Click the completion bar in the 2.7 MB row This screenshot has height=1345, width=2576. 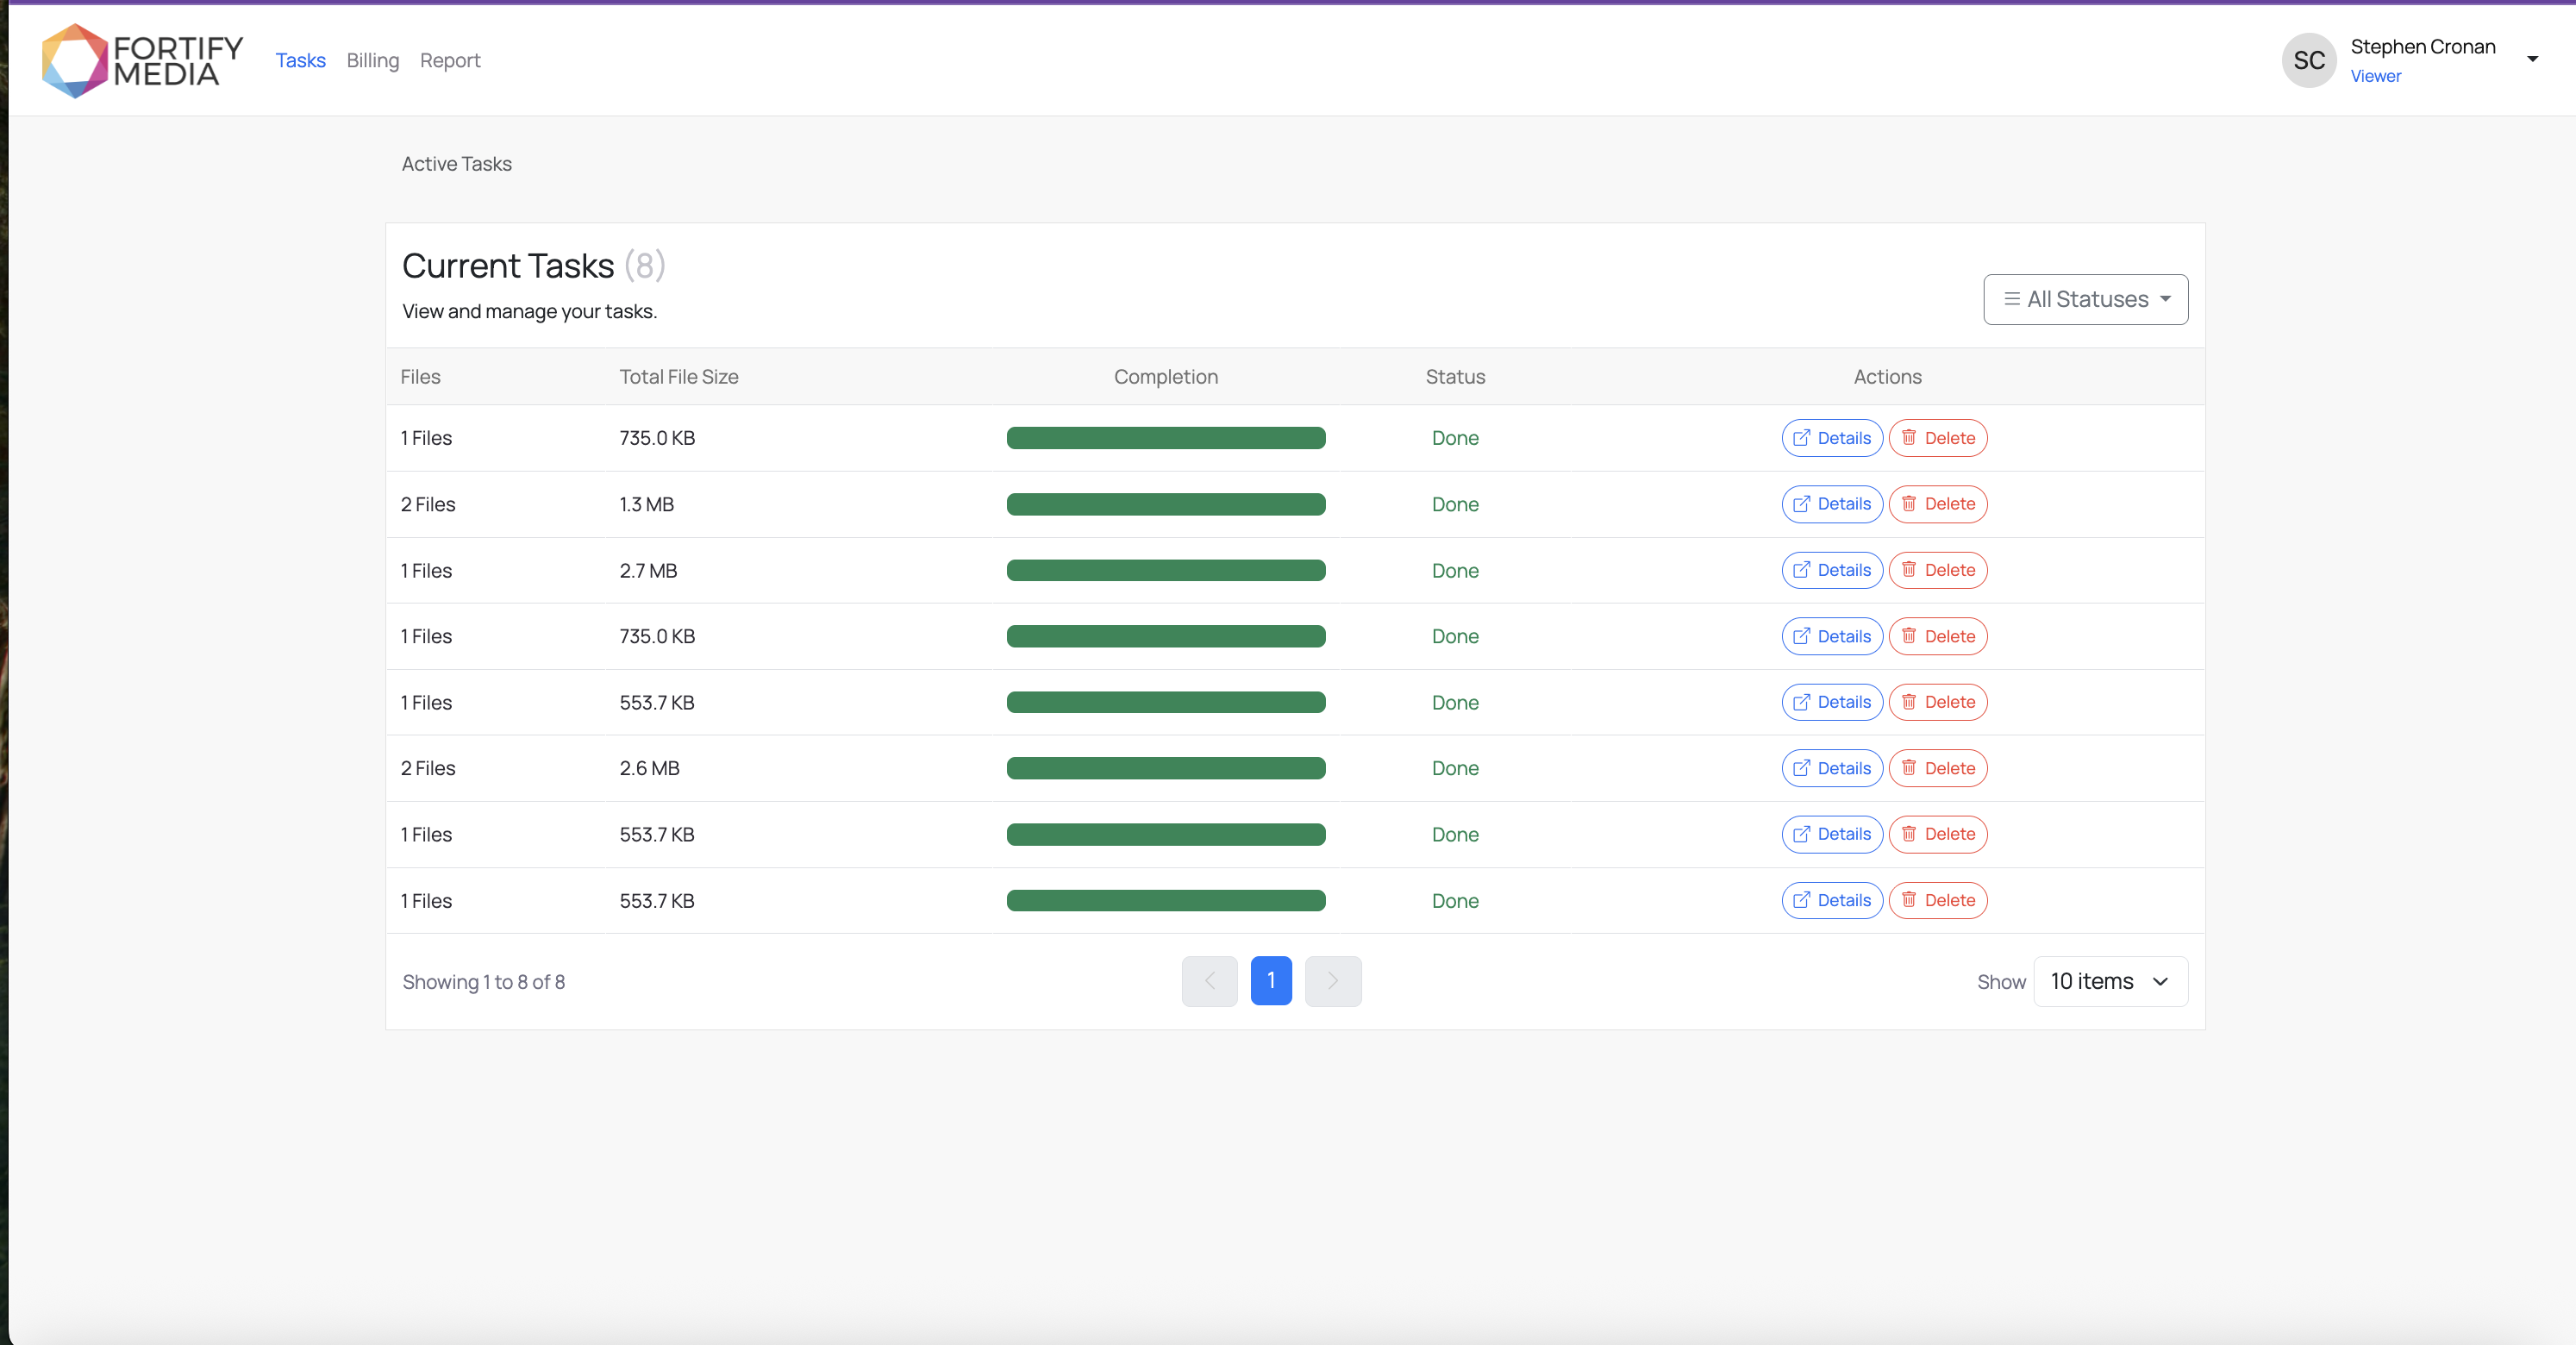[1166, 570]
